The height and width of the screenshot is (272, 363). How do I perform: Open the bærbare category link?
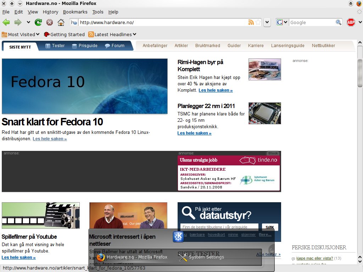coord(197,234)
